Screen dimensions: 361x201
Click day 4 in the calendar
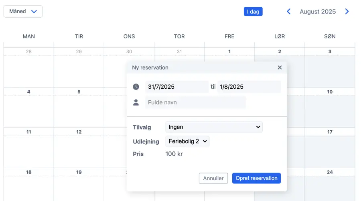coord(29,108)
